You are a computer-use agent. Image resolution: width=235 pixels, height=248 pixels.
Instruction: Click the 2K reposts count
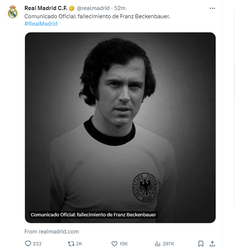point(79,244)
